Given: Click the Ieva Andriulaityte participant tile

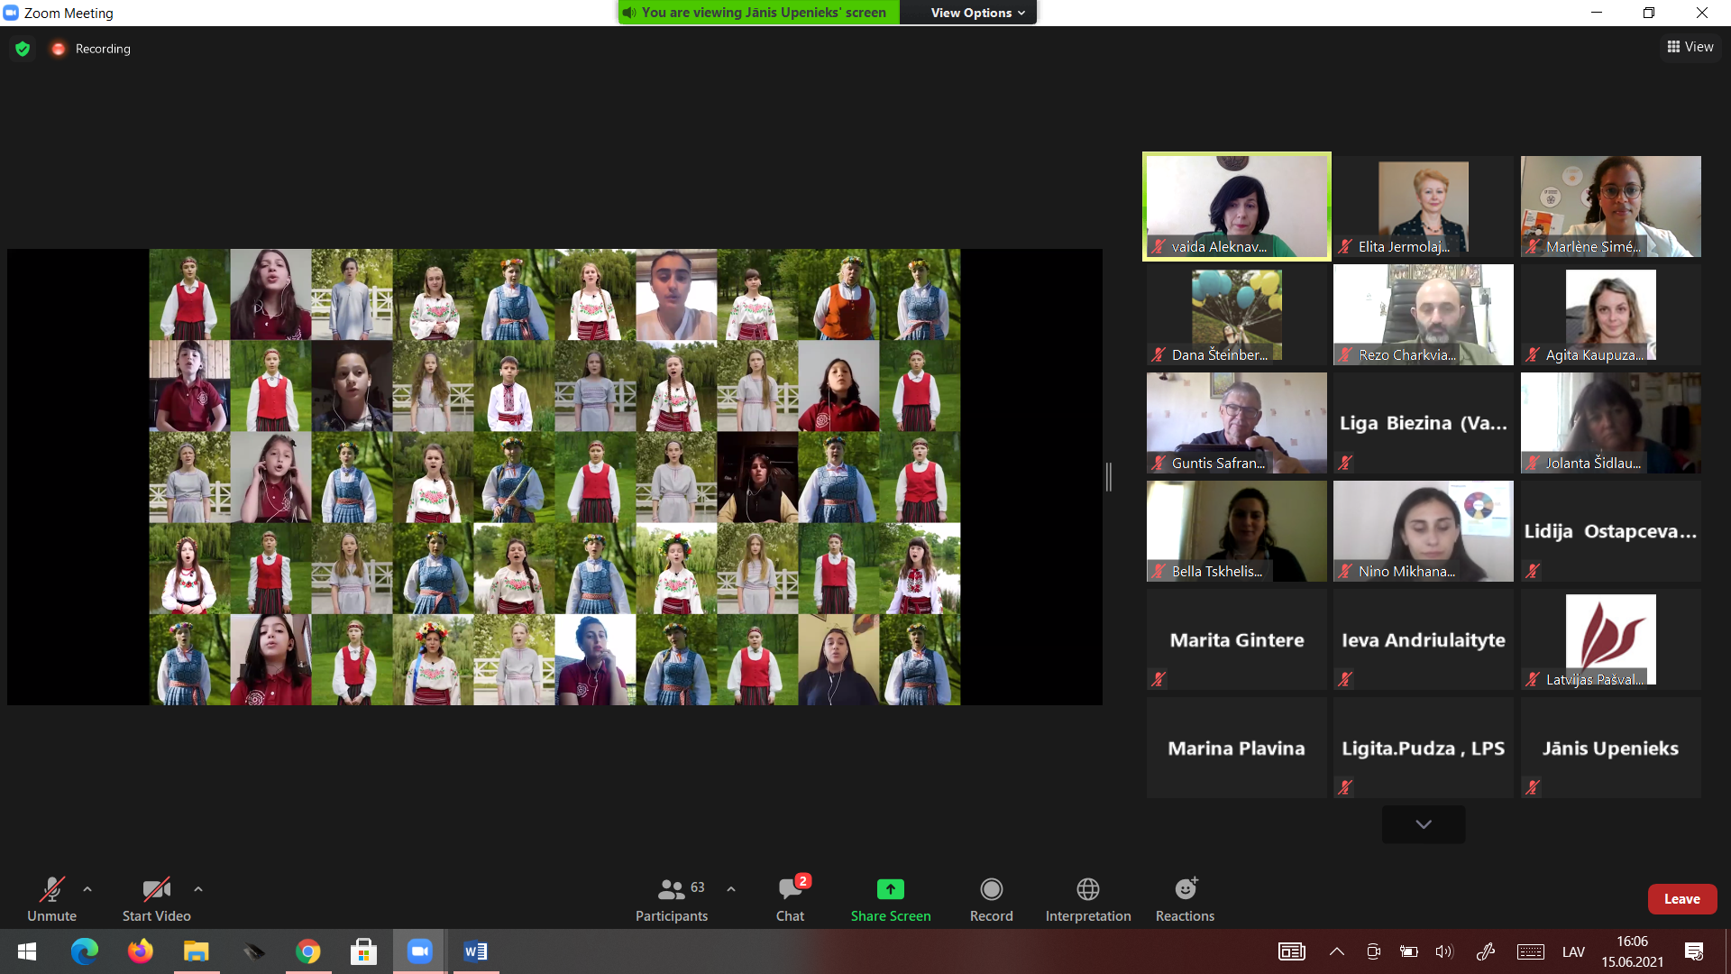Looking at the screenshot, I should pos(1424,639).
